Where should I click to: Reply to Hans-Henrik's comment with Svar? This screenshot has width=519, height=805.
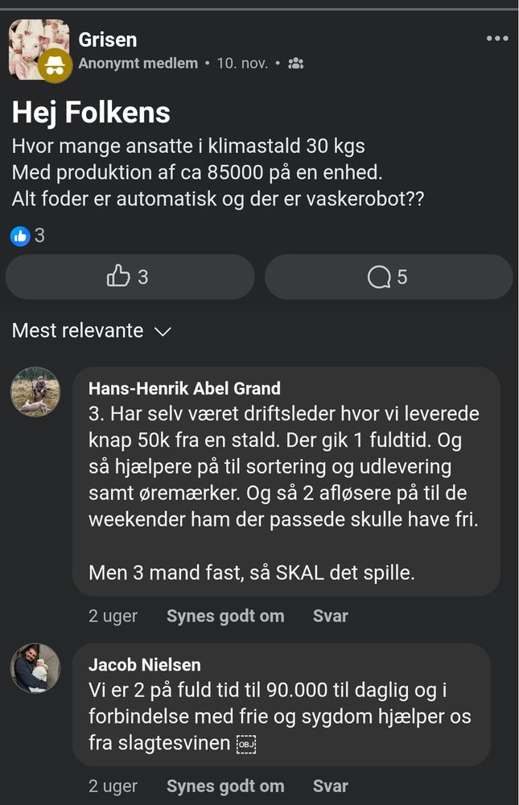330,616
